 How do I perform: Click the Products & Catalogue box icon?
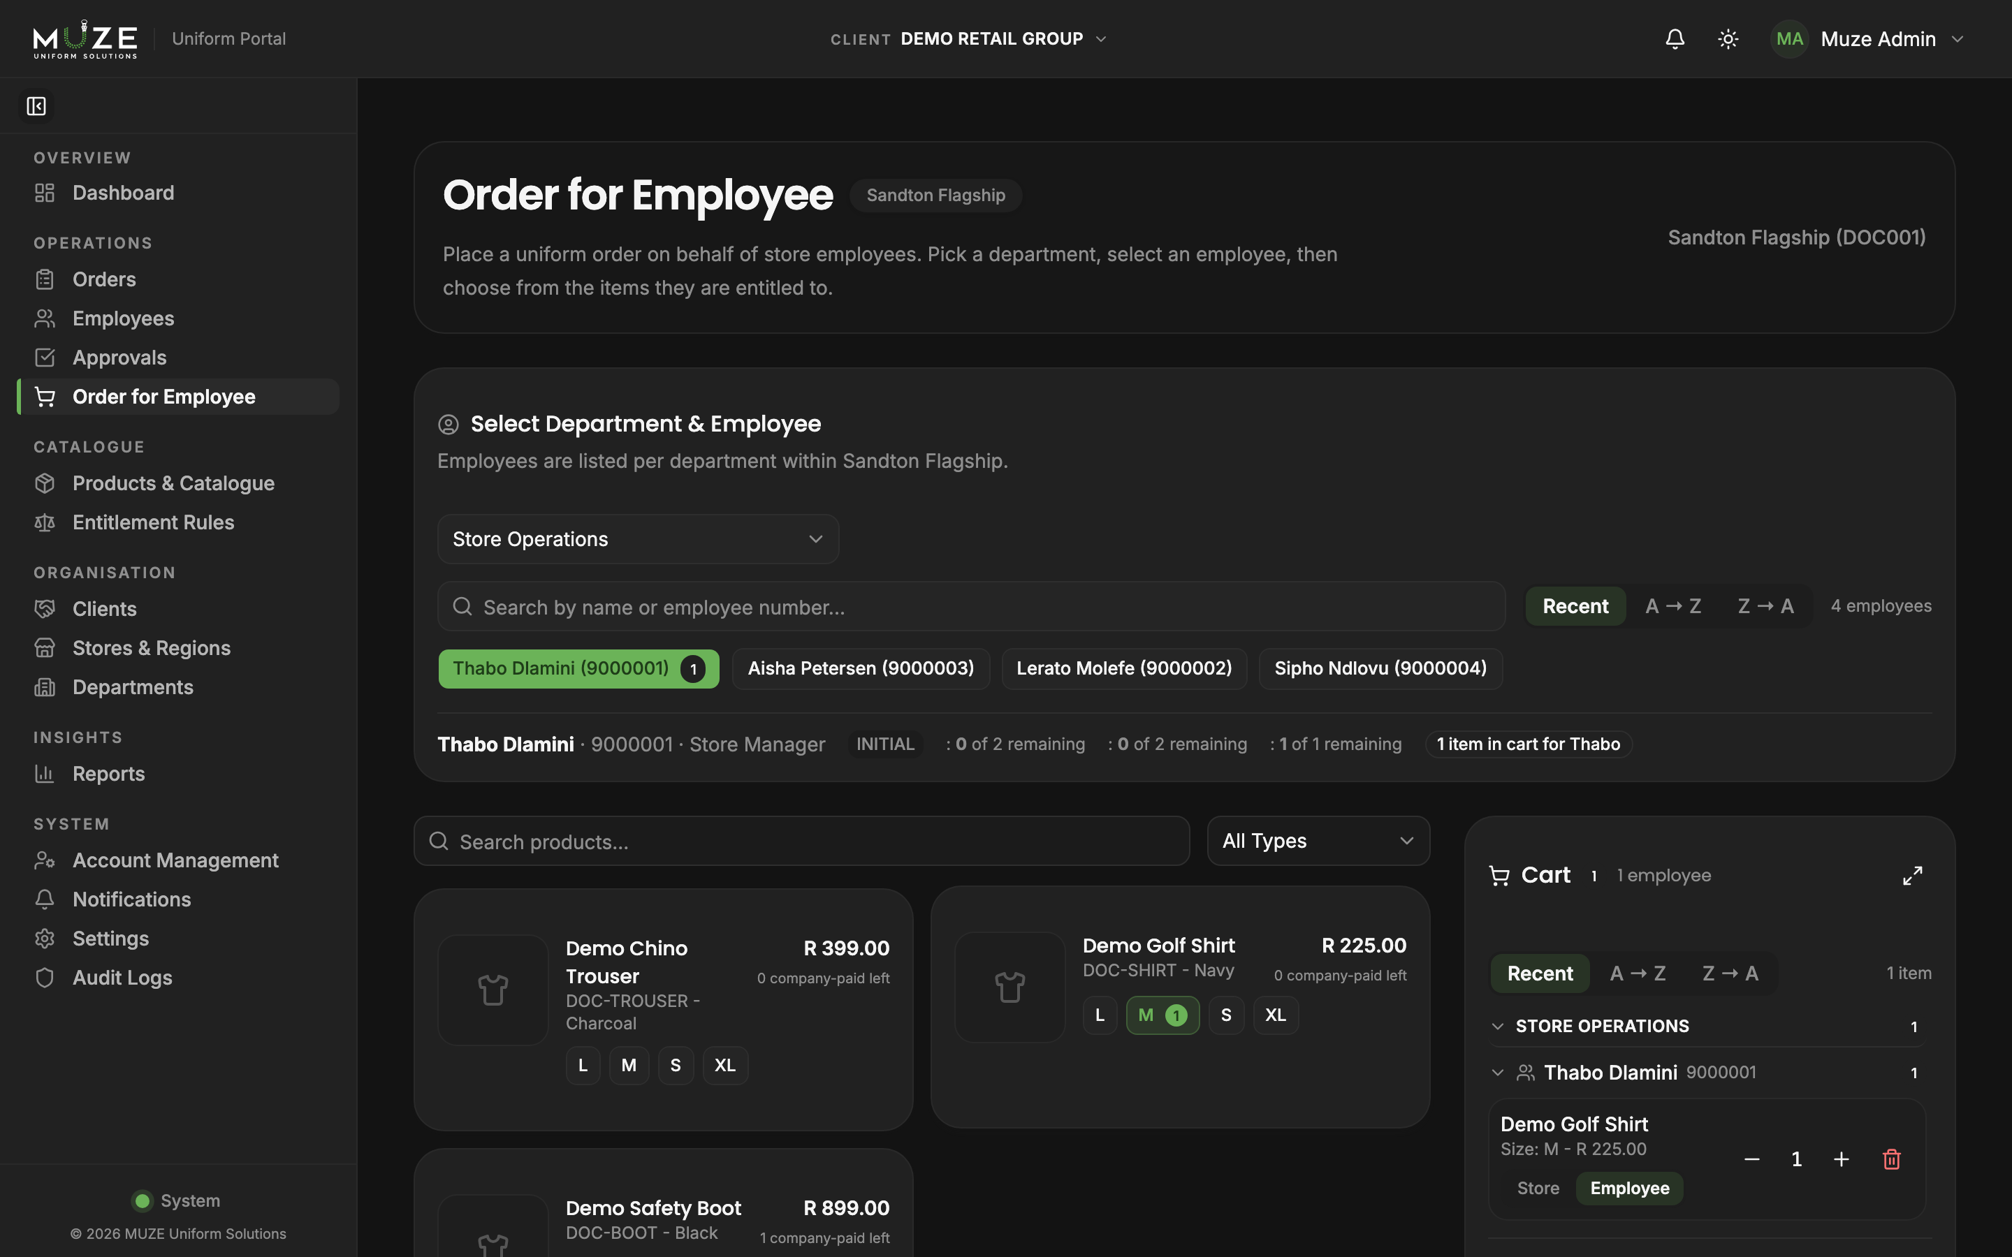click(x=45, y=483)
